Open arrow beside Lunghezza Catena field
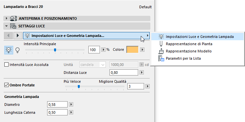 tap(71, 112)
